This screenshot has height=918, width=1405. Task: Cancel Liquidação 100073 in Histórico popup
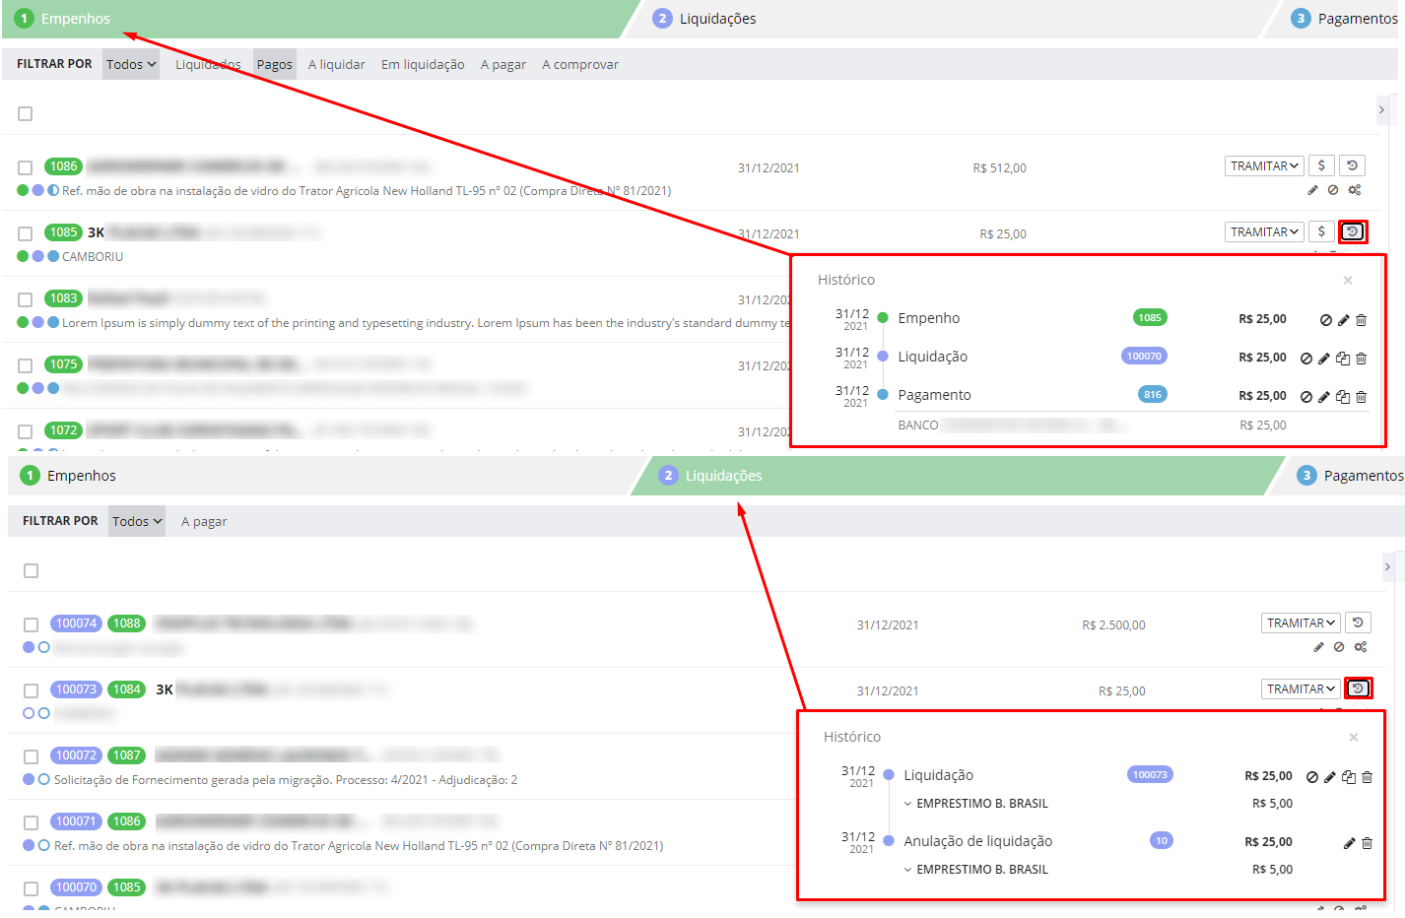point(1312,777)
